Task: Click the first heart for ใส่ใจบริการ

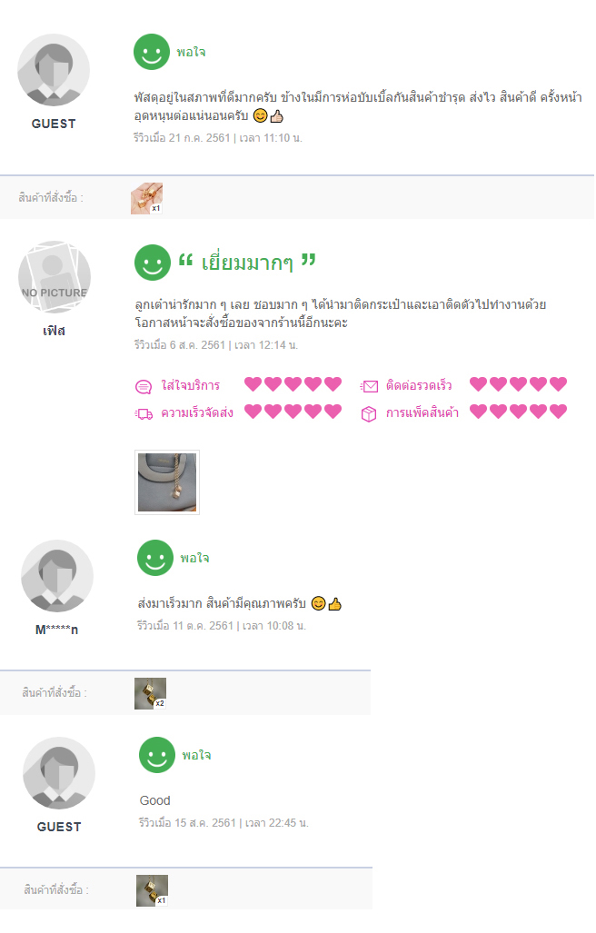Action: [x=253, y=383]
